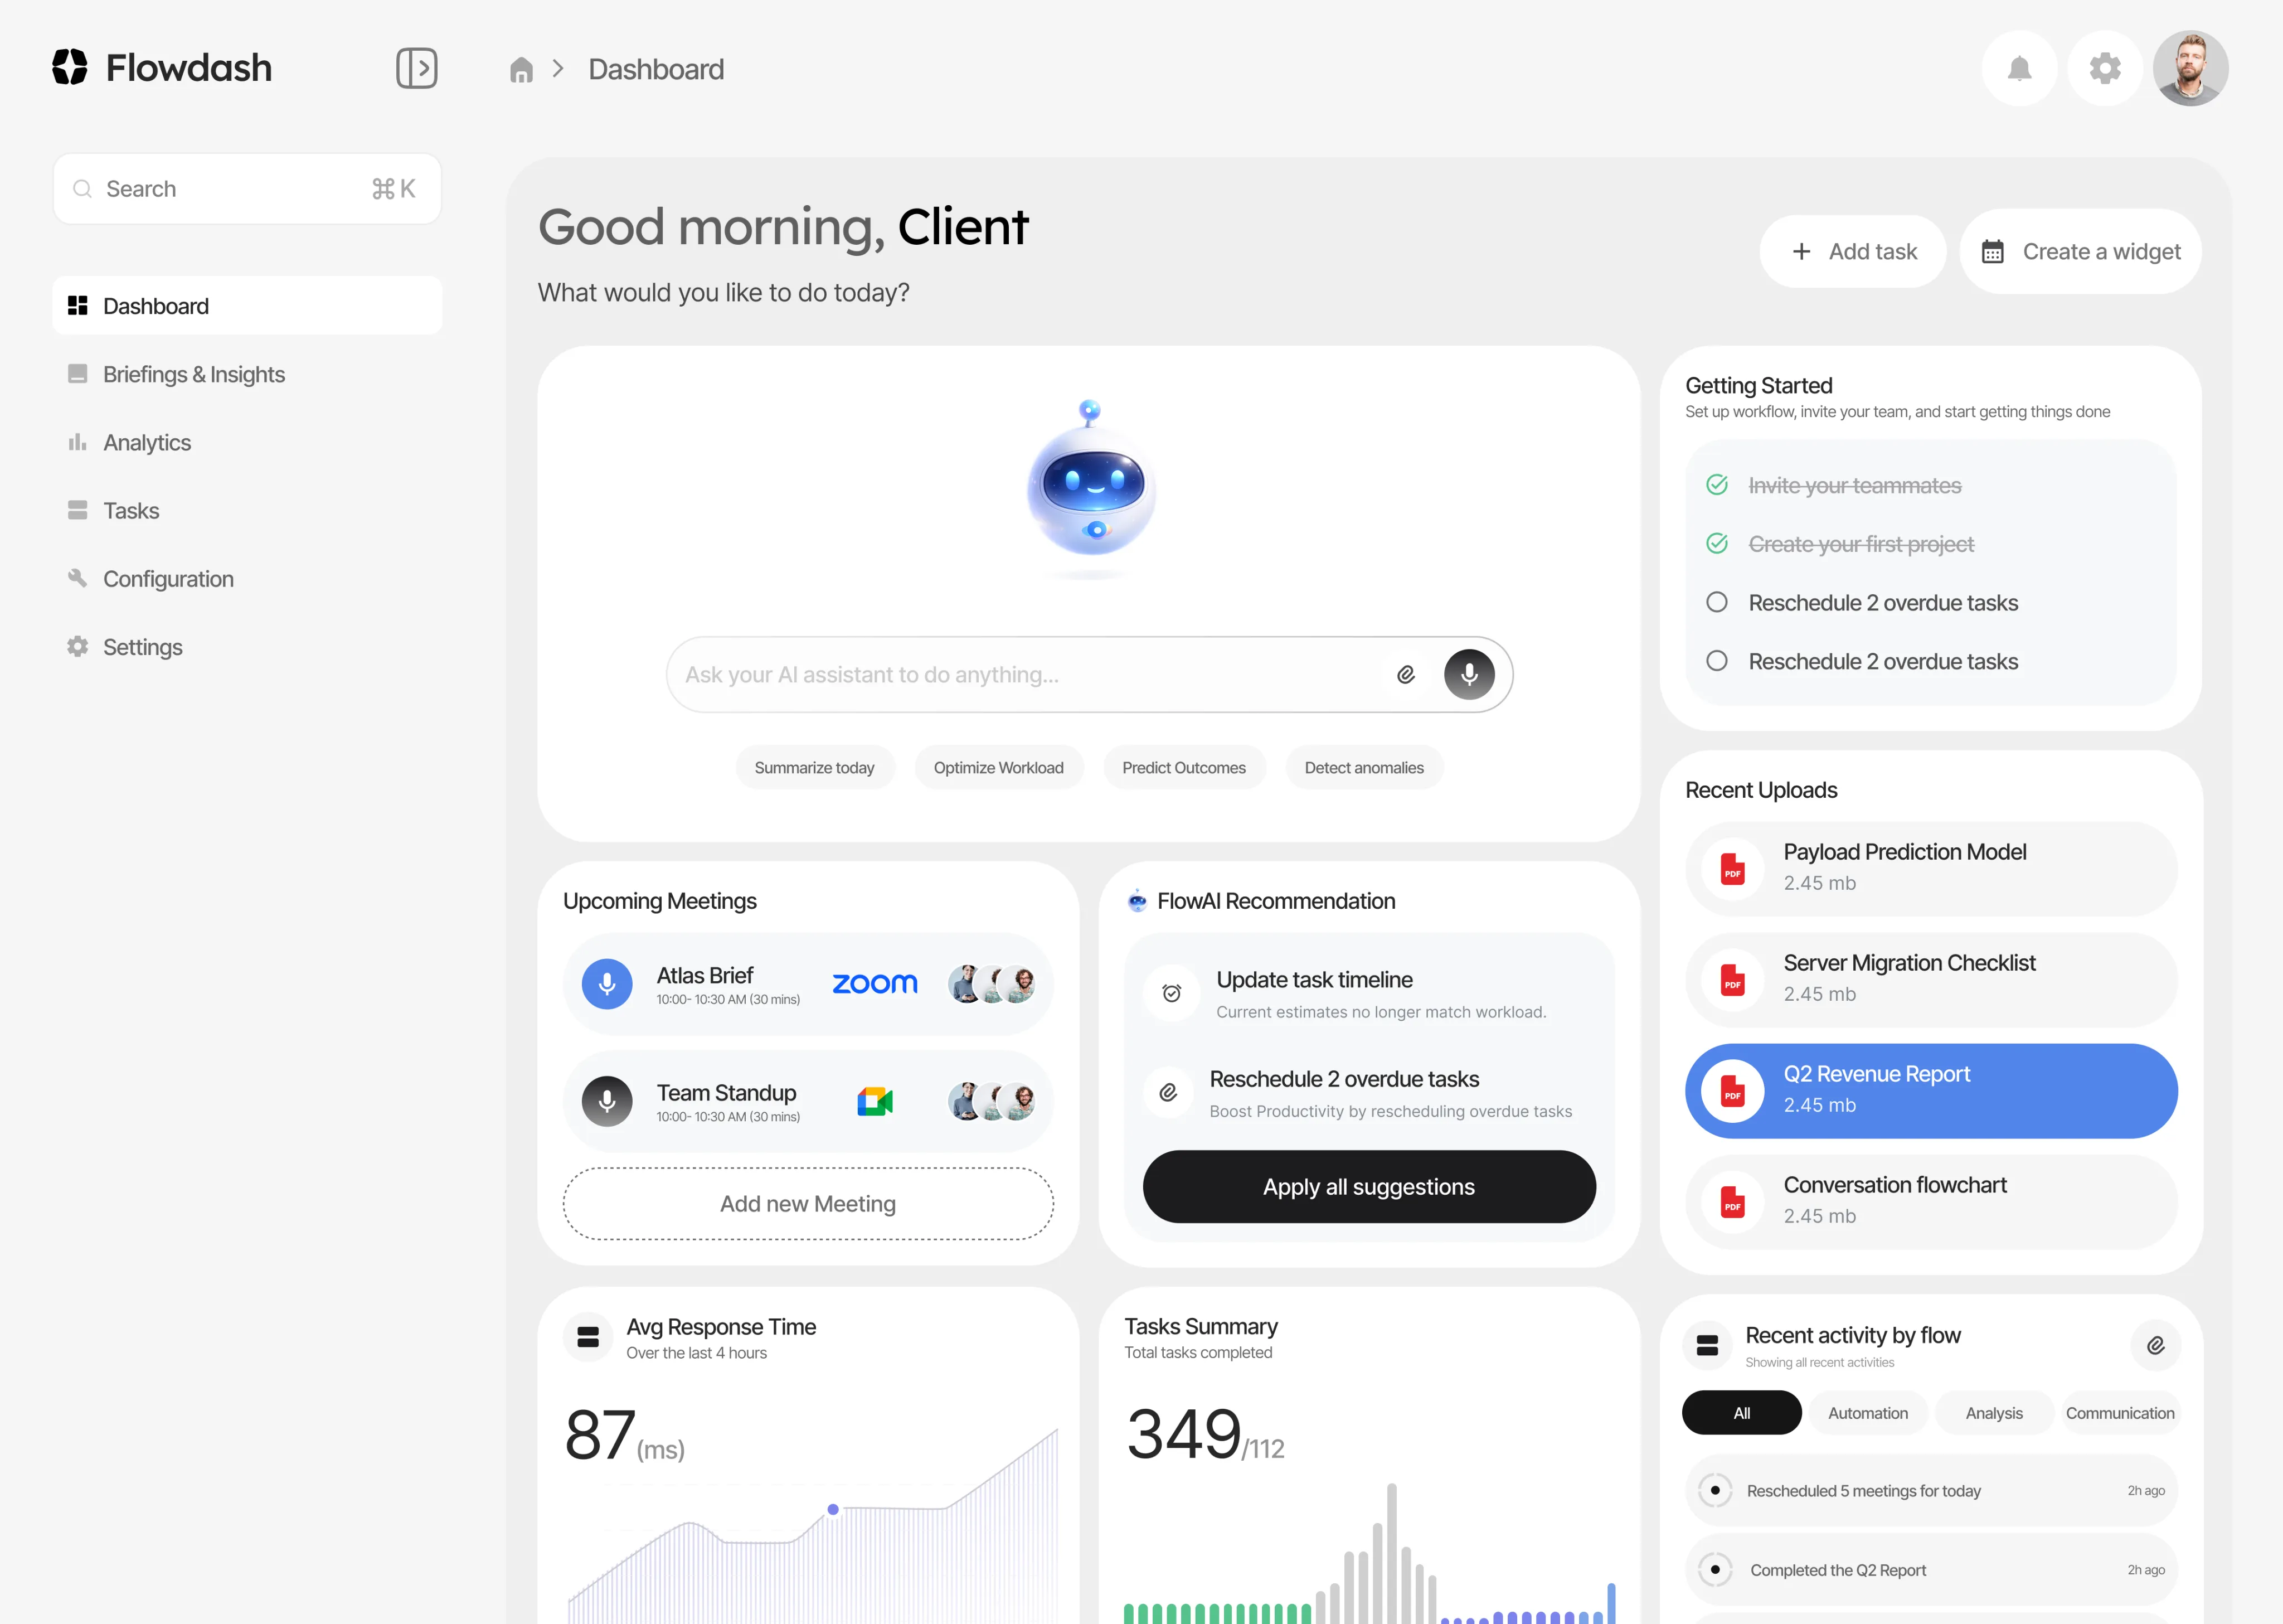Click the Zoom icon on Atlas Brief meeting
This screenshot has width=2283, height=1624.
(x=875, y=983)
